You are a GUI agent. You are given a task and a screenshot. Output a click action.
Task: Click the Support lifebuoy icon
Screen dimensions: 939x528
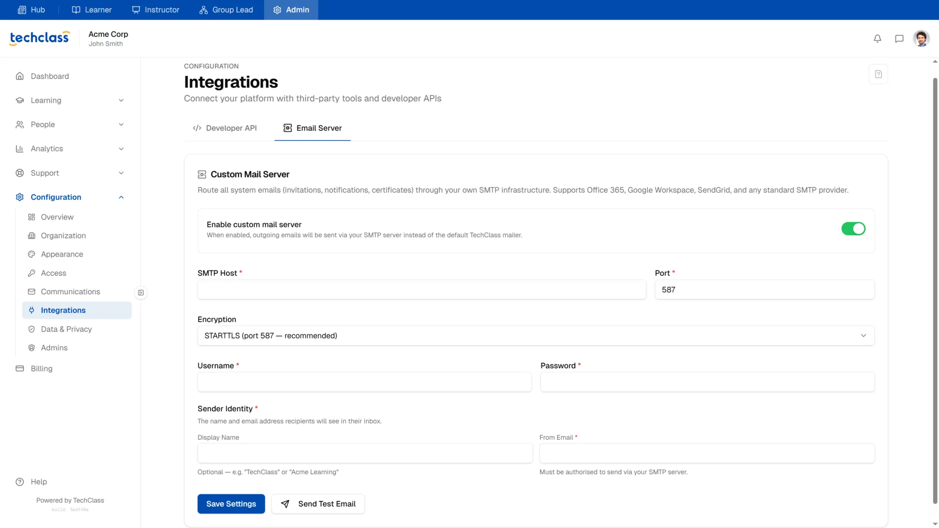pos(20,173)
